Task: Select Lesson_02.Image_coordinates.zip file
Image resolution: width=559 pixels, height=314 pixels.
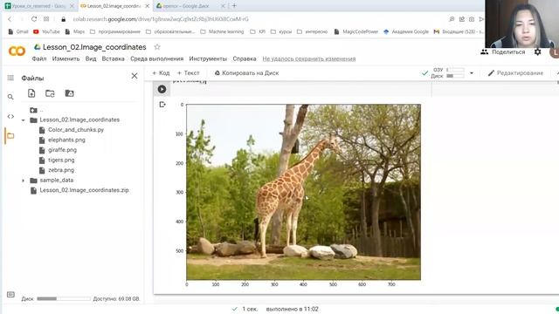Action: pyautogui.click(x=84, y=190)
